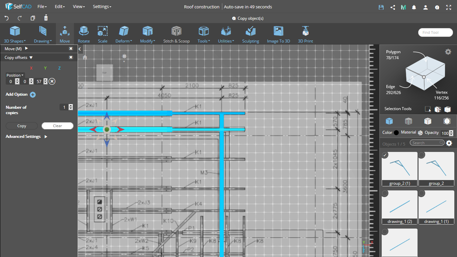Click the Save disk icon
Screen dimensions: 457x257
click(x=381, y=7)
